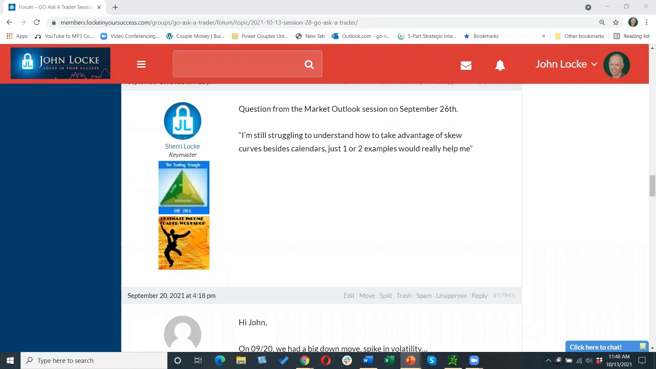The height and width of the screenshot is (369, 656).
Task: Open Microsoft Word from the taskbar
Action: 368,360
